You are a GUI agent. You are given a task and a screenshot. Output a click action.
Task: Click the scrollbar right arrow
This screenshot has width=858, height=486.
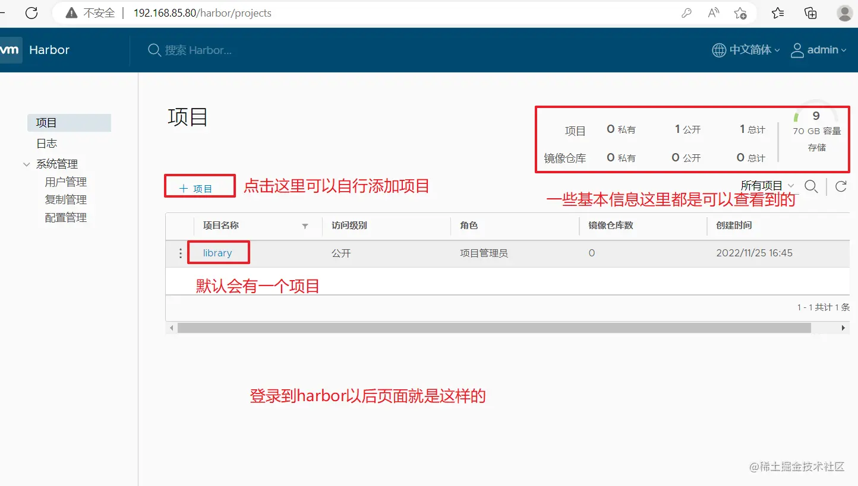tap(843, 328)
